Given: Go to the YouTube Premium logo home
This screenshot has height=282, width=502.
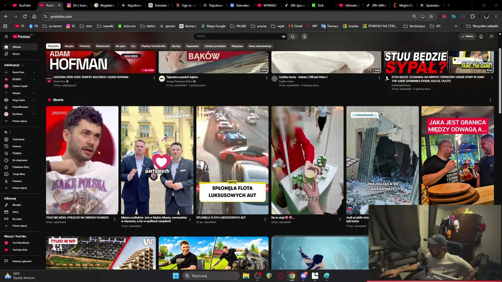Looking at the screenshot, I should coord(22,36).
